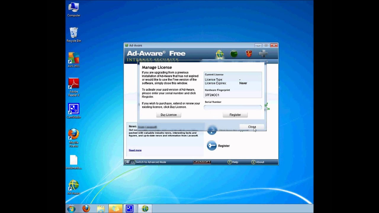Close the Ad-Aware window
The image size is (379, 213).
pos(274,45)
